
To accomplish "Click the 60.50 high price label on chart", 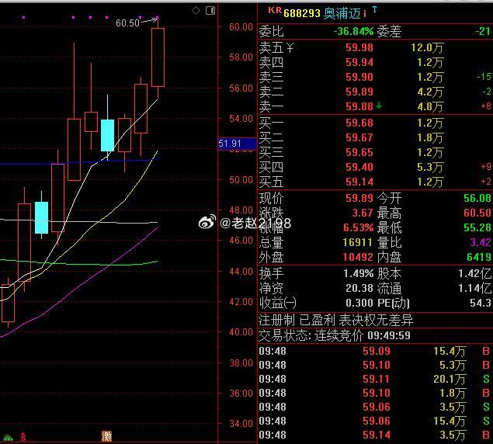I will coord(127,23).
